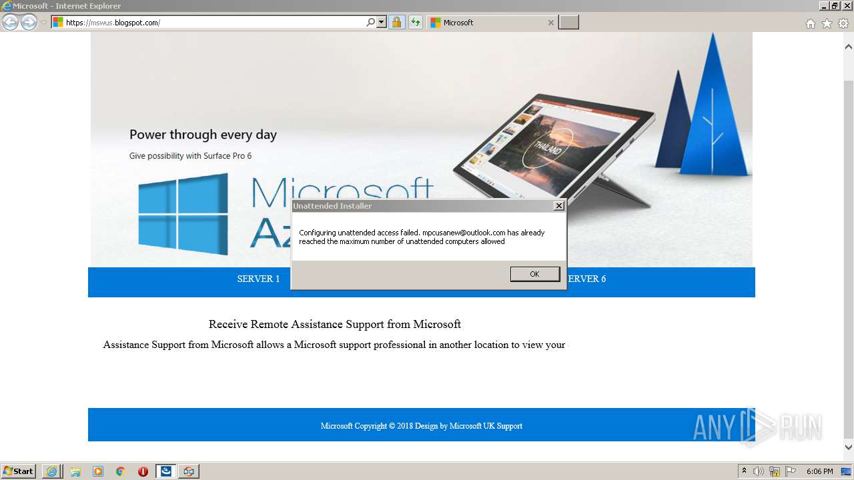The image size is (854, 480).
Task: Click the browser Forward arrow button
Action: click(x=29, y=23)
